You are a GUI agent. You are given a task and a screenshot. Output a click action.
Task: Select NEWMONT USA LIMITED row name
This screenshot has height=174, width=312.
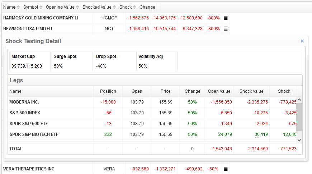tap(28, 29)
